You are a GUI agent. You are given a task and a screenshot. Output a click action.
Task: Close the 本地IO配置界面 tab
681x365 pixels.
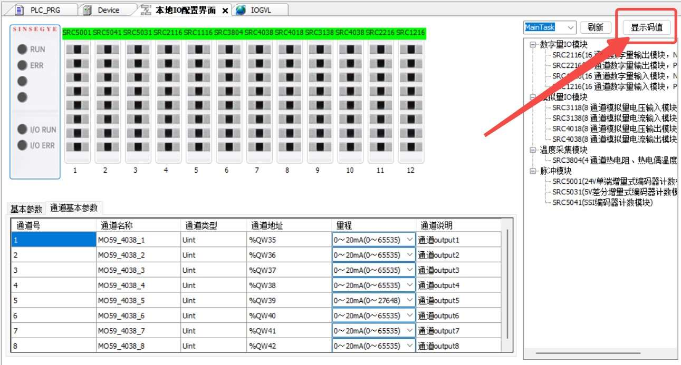click(x=225, y=11)
